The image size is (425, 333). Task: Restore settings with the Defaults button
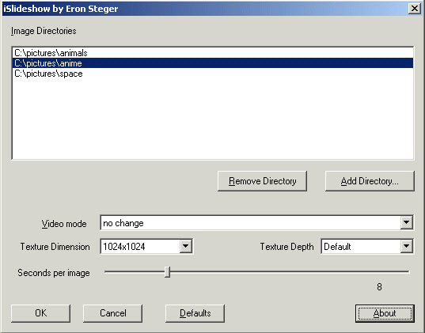tap(195, 313)
